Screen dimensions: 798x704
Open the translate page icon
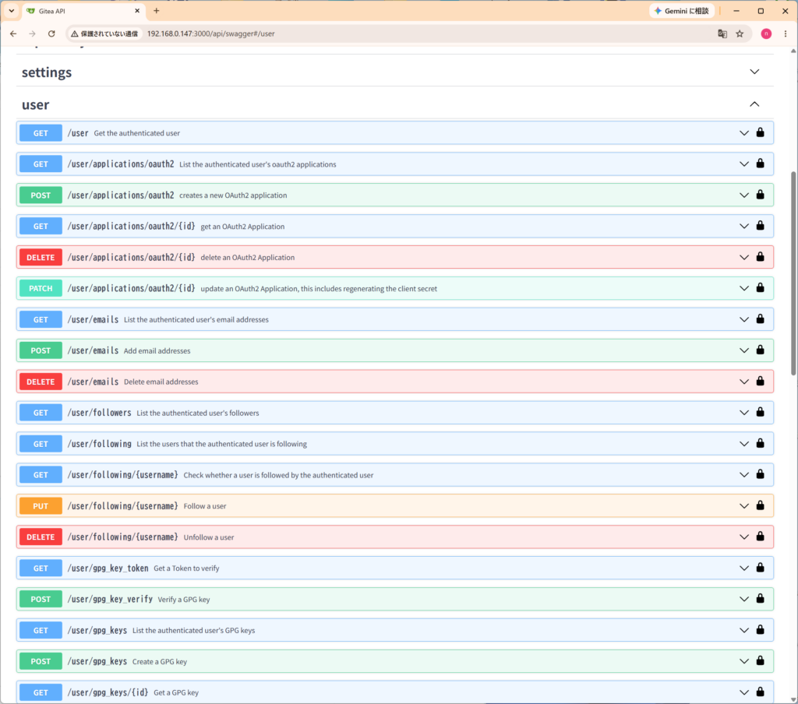tap(722, 33)
